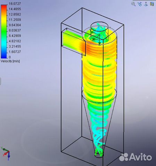
Task: Select the minimum legend value 0
Action: click(x=10, y=57)
